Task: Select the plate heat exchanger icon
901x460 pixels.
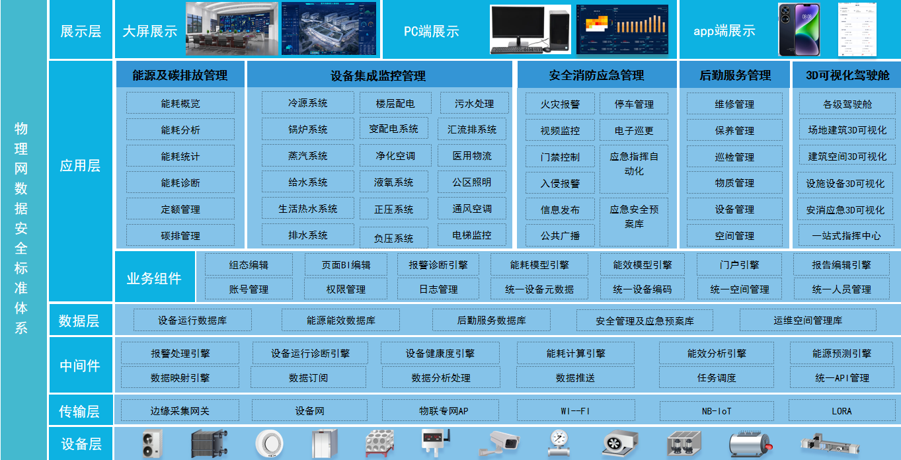Action: tap(209, 443)
